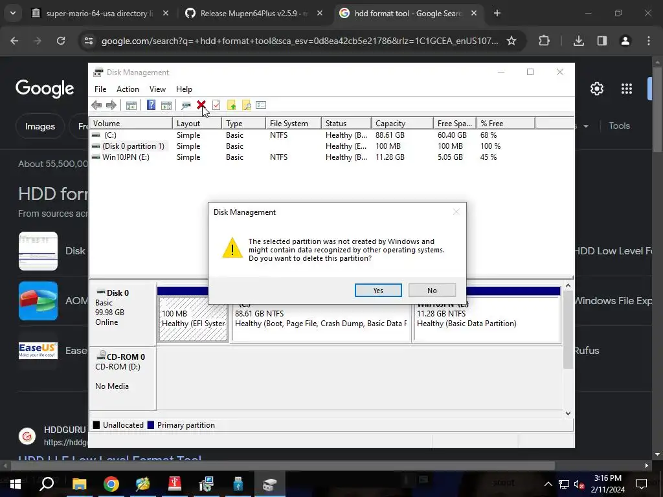
Task: View site information icon in address bar
Action: [x=89, y=41]
